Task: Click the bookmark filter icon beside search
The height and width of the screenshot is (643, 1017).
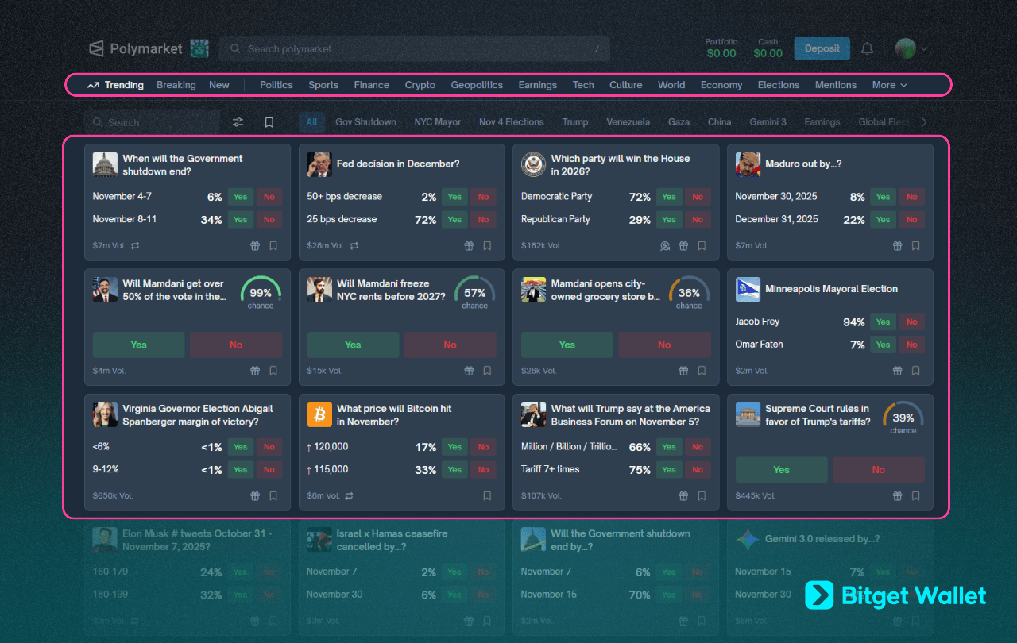Action: 269,122
